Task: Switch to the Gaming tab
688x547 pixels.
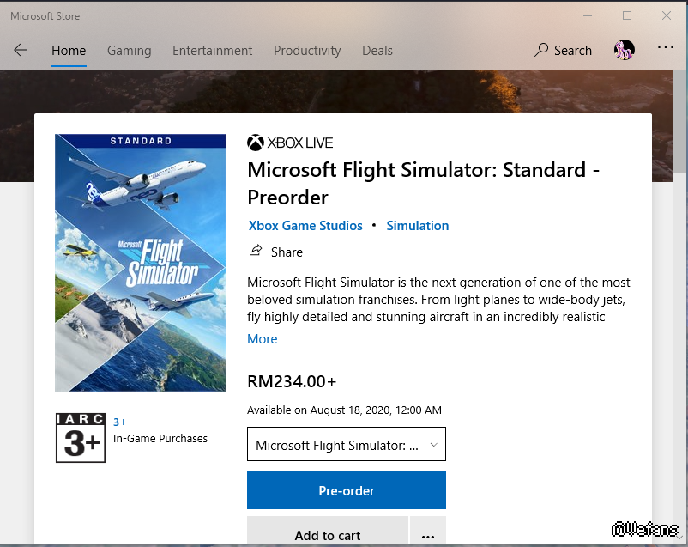Action: tap(129, 51)
